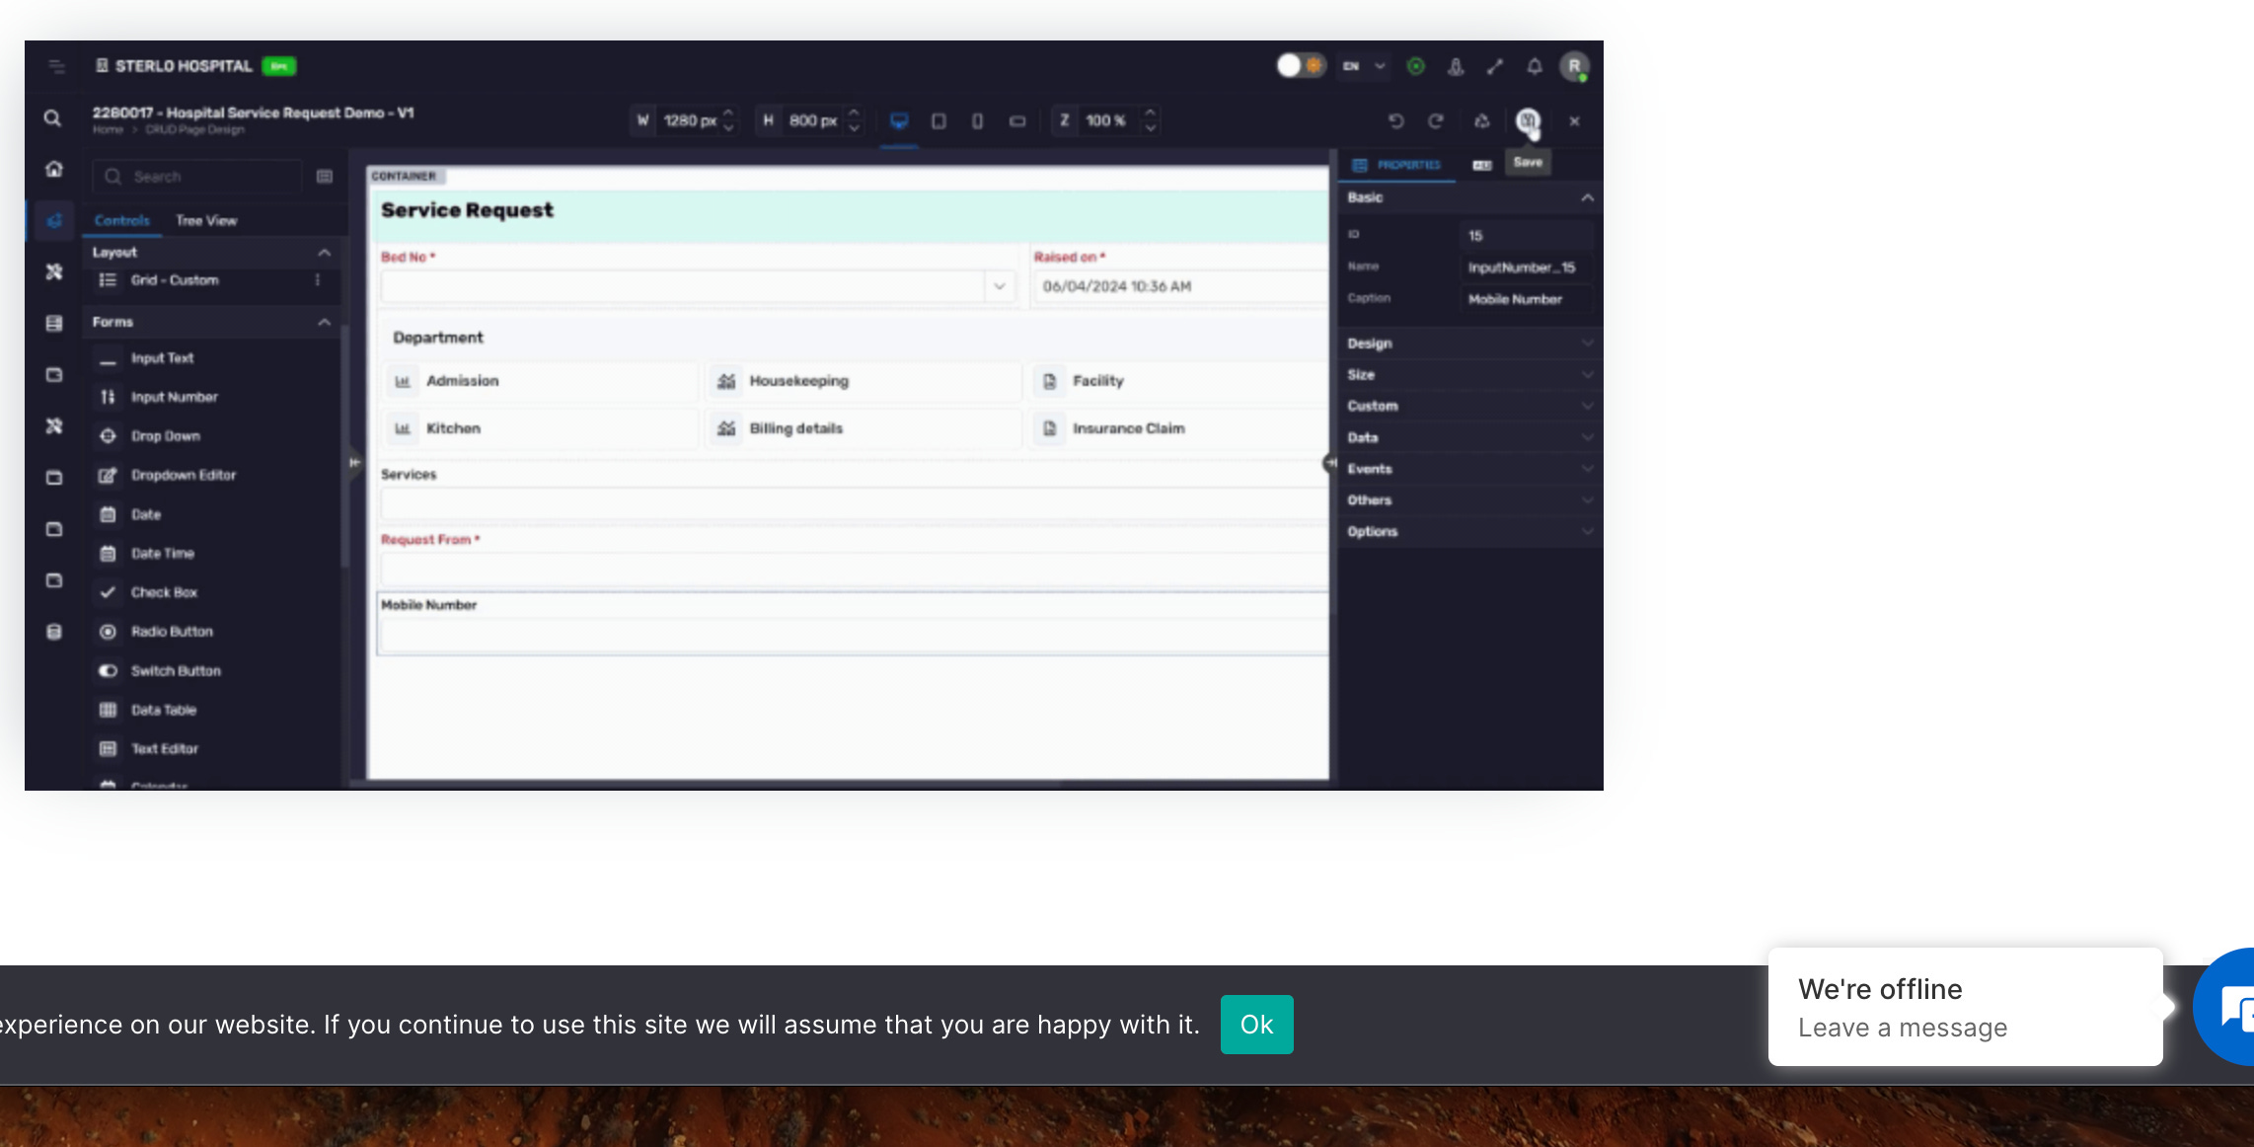Toggle the light/dark theme switch
This screenshot has width=2254, height=1147.
coord(1301,65)
